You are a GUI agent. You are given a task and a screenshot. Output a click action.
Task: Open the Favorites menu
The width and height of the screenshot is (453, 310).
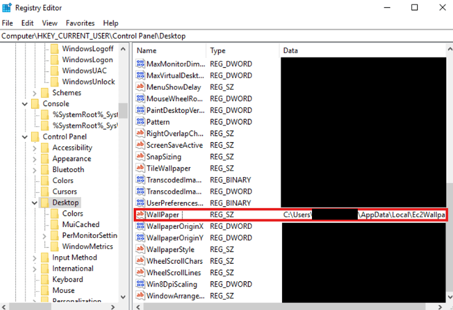click(x=80, y=23)
